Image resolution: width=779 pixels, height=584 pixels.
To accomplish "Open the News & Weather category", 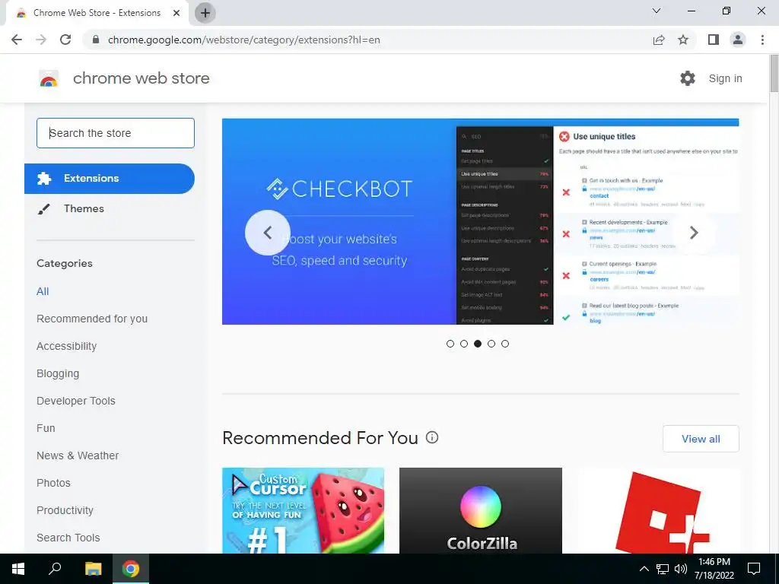I will pyautogui.click(x=78, y=455).
